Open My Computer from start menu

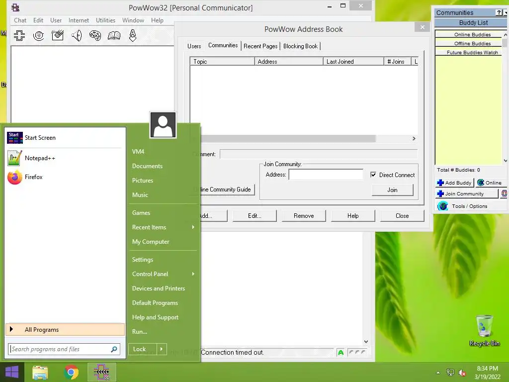pyautogui.click(x=151, y=242)
